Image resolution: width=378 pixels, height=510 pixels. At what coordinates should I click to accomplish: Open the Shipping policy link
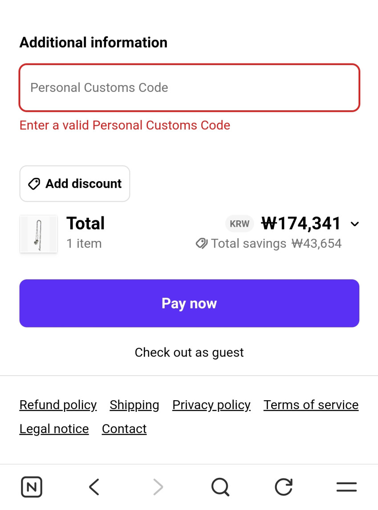[x=134, y=405]
